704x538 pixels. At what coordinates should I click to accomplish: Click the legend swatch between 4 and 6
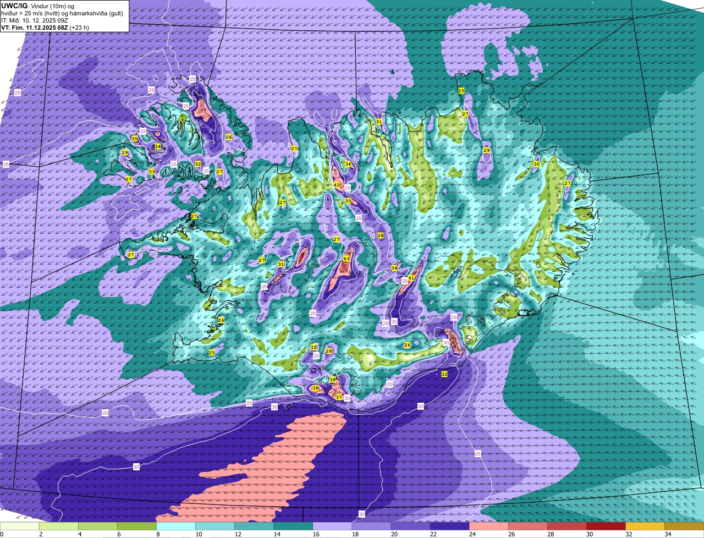(98, 526)
